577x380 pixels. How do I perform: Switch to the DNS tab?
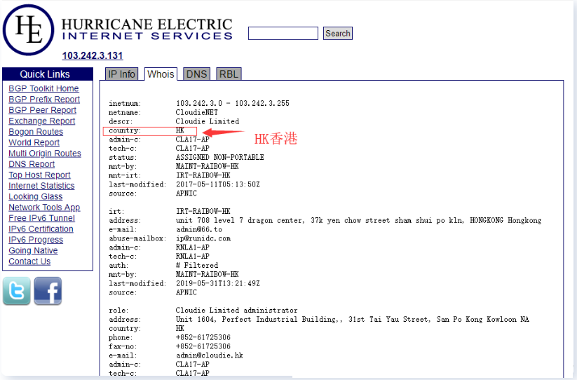[196, 74]
